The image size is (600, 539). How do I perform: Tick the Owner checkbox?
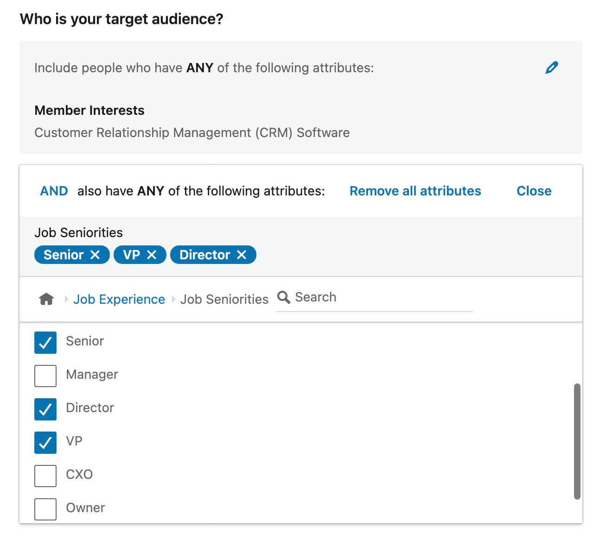[x=45, y=509]
